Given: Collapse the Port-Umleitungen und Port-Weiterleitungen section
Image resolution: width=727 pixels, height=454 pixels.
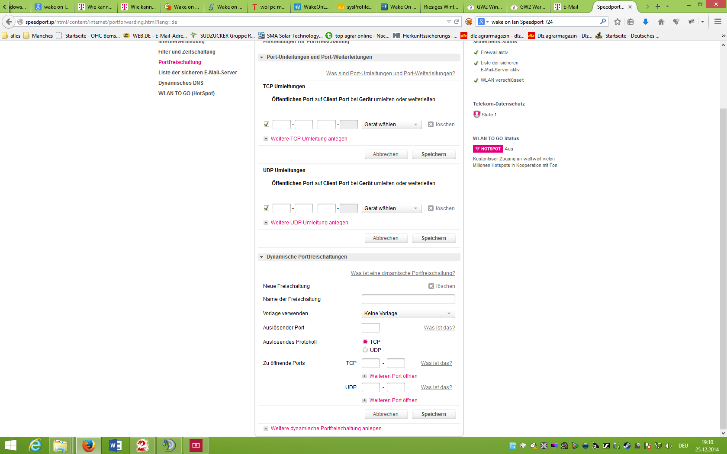Looking at the screenshot, I should [261, 57].
